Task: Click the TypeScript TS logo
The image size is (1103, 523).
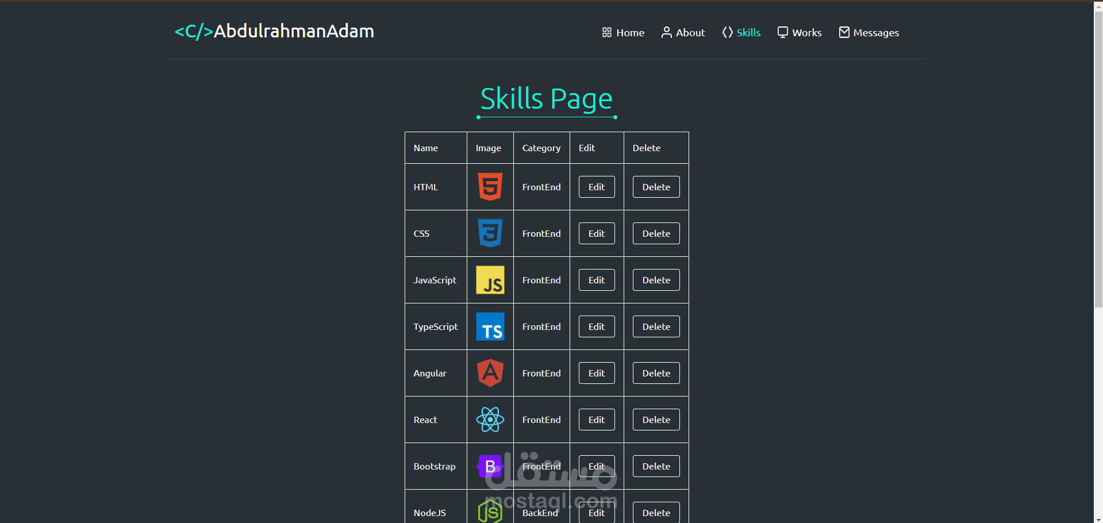Action: [490, 326]
